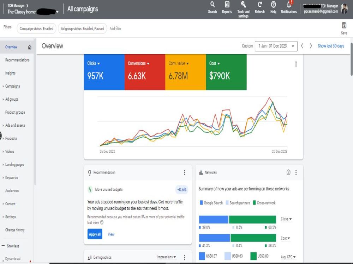This screenshot has height=264, width=353.
Task: Open the Networks Clicks row dropdown
Action: [x=286, y=219]
